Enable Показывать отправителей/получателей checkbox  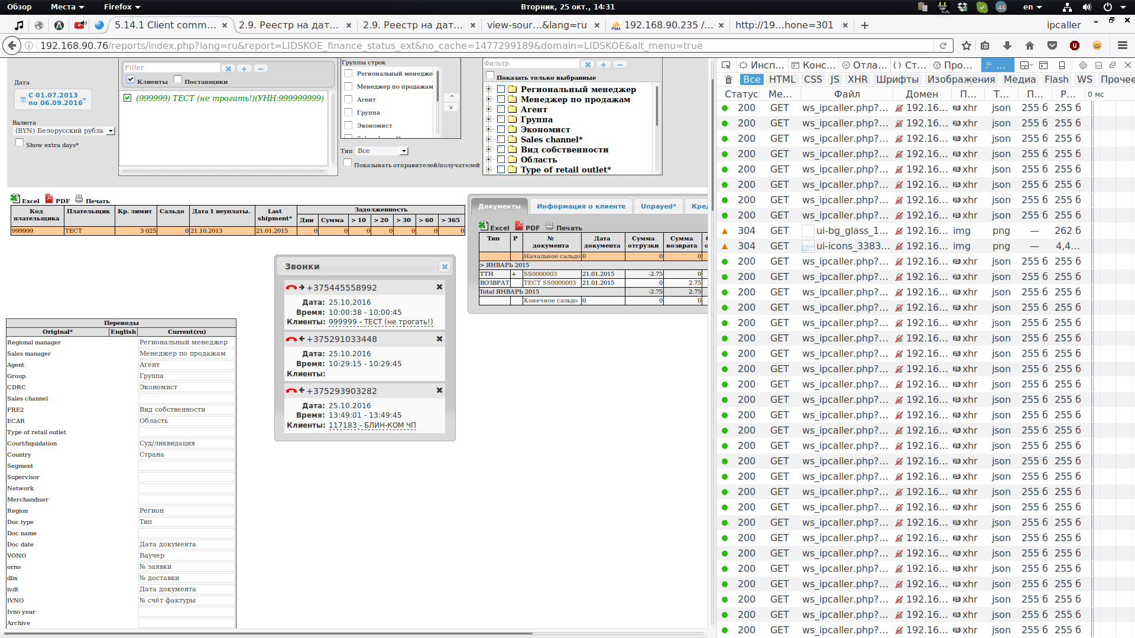tap(348, 162)
